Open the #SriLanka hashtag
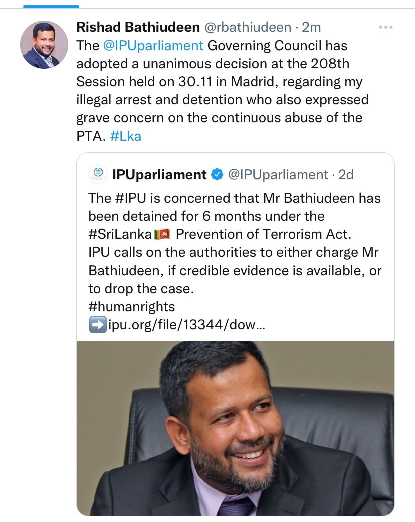 (120, 234)
